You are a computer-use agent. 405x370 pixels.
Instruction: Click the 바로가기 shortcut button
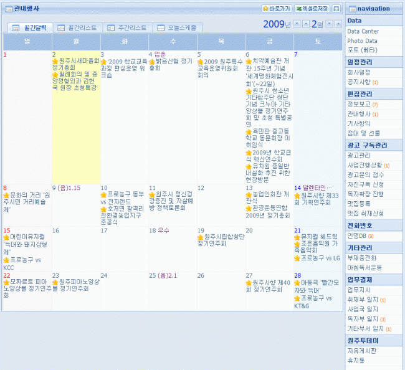click(x=277, y=9)
